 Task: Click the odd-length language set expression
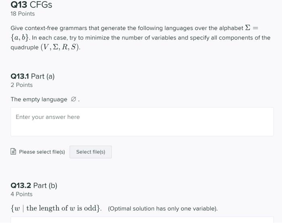pos(56,208)
